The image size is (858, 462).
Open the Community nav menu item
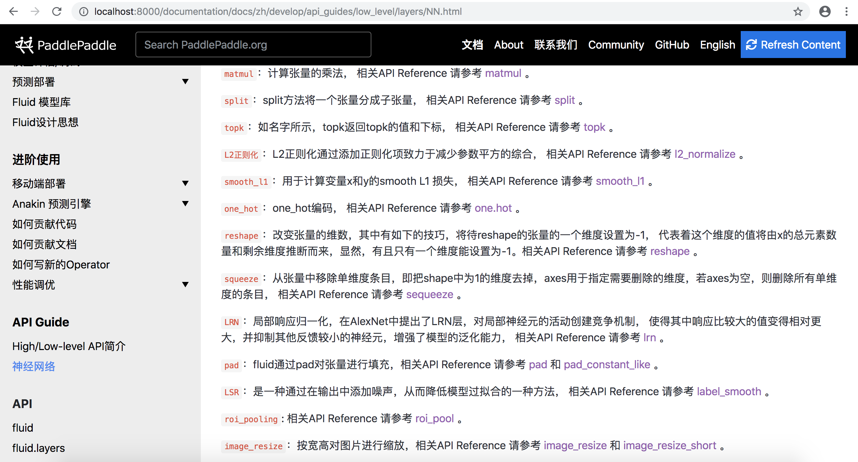pos(616,45)
